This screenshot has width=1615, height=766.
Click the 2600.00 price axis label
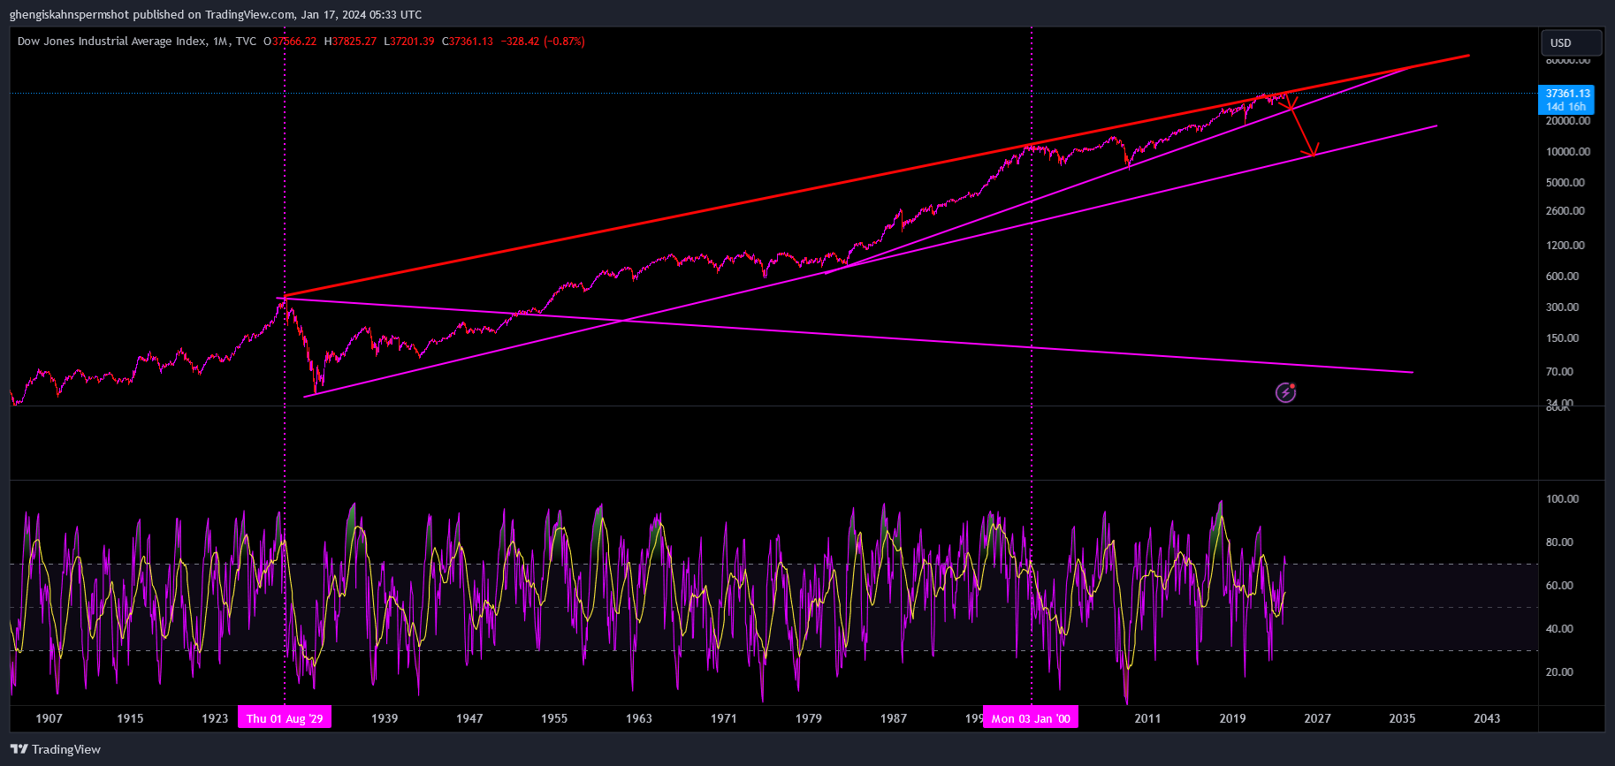pyautogui.click(x=1565, y=210)
